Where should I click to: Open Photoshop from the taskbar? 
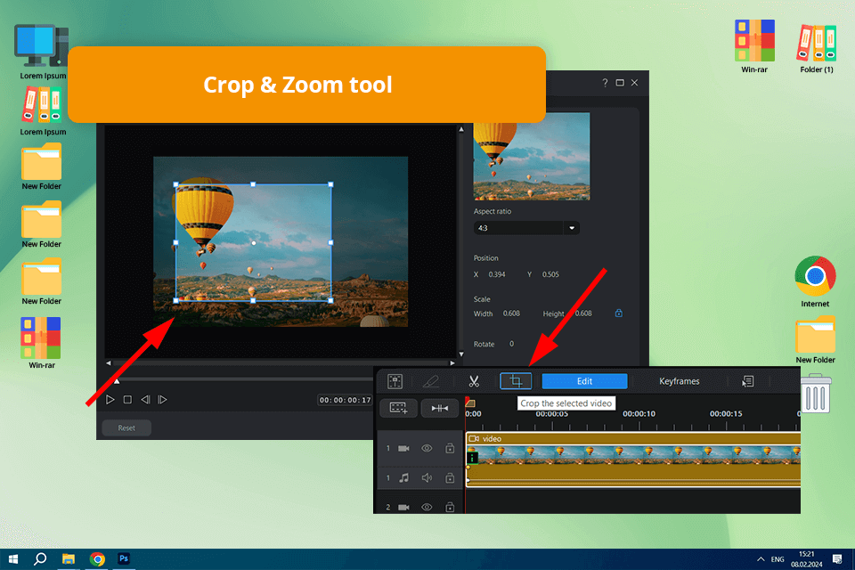124,559
